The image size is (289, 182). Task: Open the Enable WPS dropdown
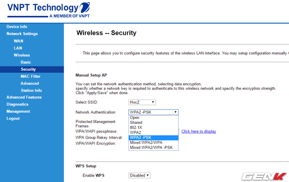(x=140, y=175)
